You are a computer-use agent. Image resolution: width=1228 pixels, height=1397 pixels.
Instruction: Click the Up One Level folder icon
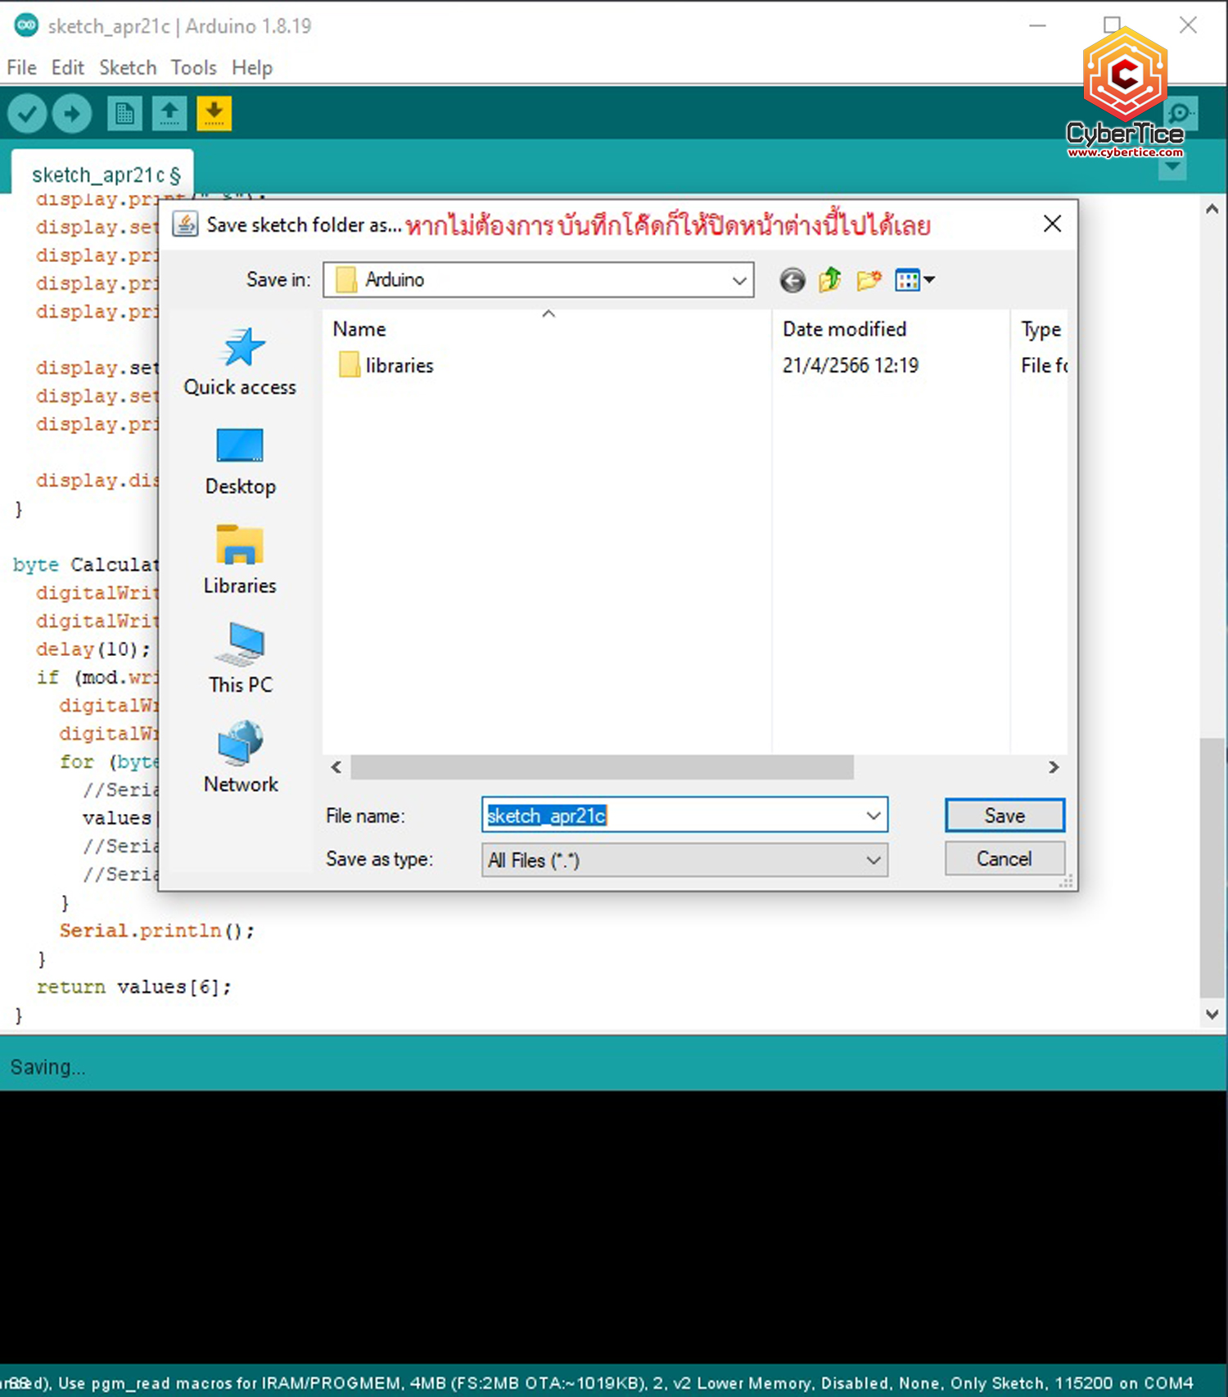click(x=829, y=280)
